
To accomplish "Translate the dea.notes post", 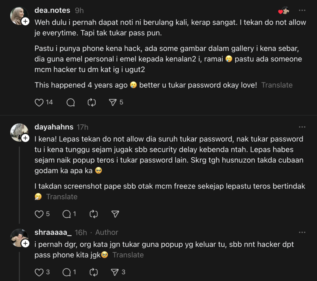I will [x=277, y=85].
